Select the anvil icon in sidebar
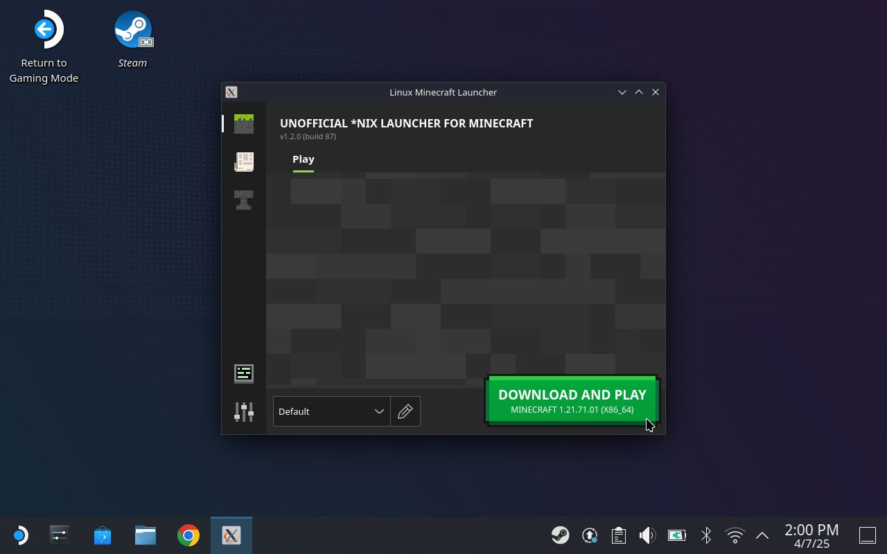Viewport: 887px width, 554px height. [x=244, y=200]
